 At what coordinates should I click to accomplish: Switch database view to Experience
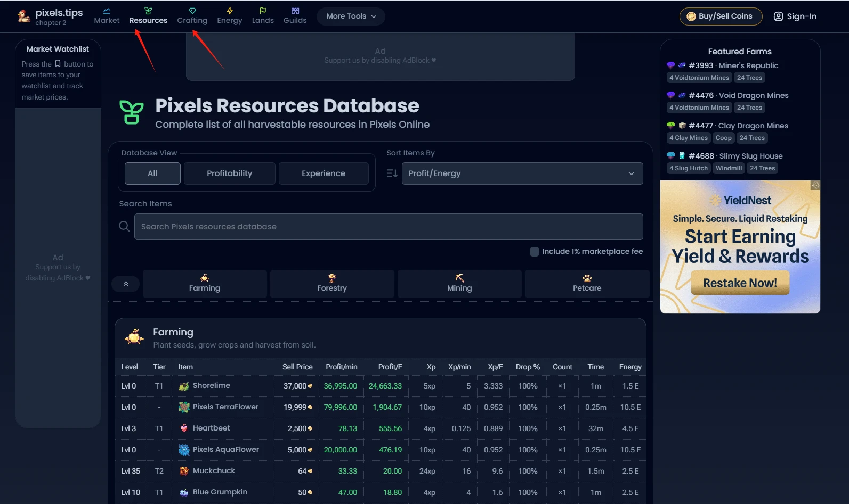tap(323, 173)
